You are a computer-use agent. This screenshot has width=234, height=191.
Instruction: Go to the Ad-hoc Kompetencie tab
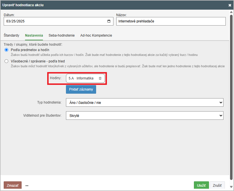coord(96,35)
